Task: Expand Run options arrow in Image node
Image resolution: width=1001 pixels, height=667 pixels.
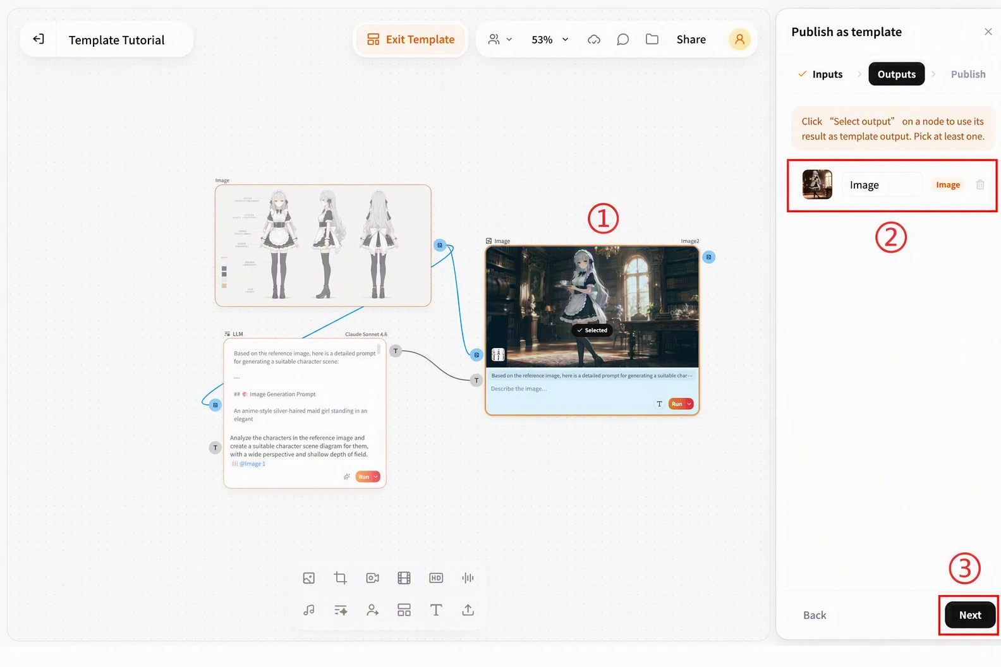Action: [x=689, y=404]
